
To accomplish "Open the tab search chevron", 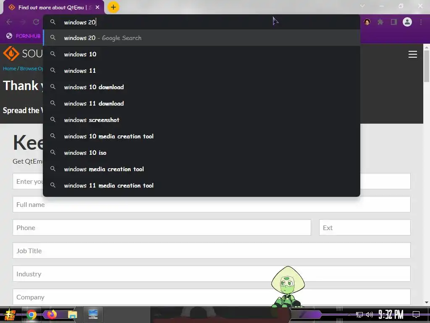I will [x=362, y=6].
